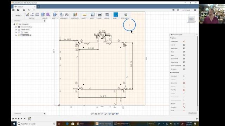Expand the Document Settings tree node
This screenshot has width=225, height=126.
(16, 27)
